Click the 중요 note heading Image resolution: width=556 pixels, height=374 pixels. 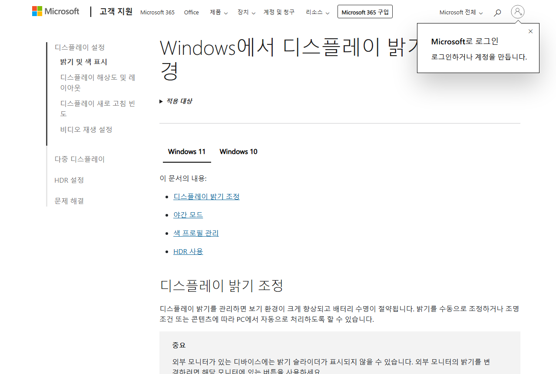[179, 345]
